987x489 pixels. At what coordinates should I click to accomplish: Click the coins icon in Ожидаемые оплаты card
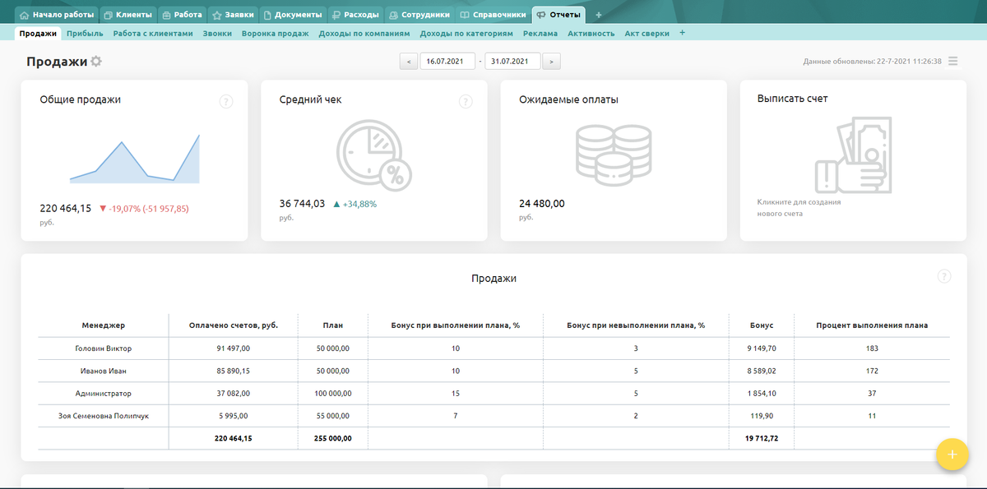click(613, 154)
